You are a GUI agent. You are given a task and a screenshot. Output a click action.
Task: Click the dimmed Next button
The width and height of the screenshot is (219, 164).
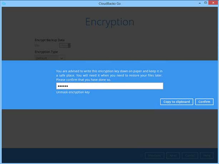coord(173,155)
